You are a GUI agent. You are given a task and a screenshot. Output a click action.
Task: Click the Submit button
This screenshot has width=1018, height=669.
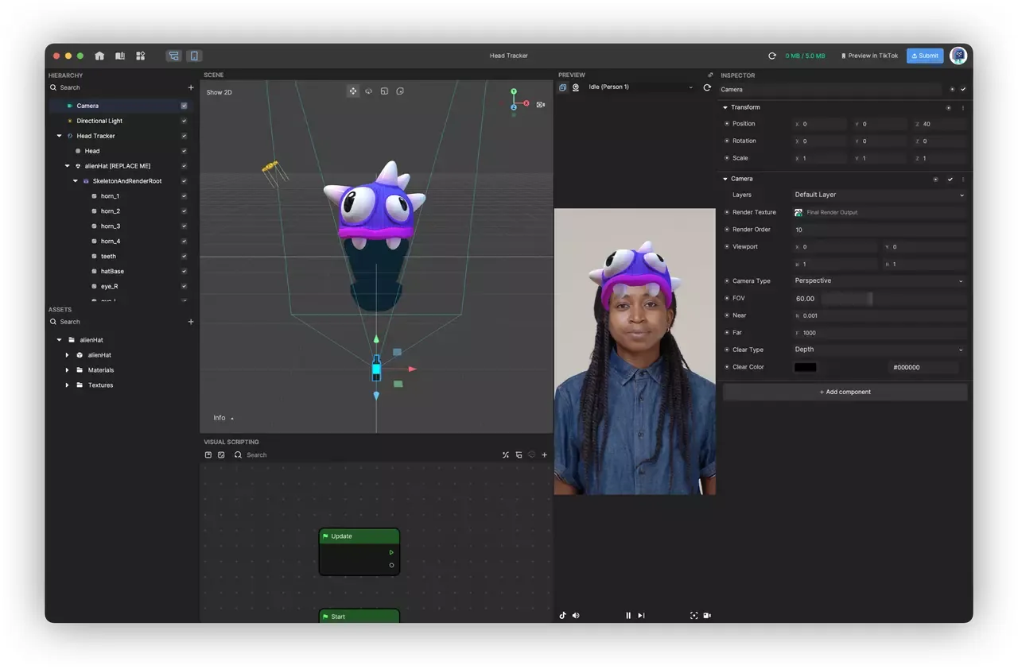[925, 56]
